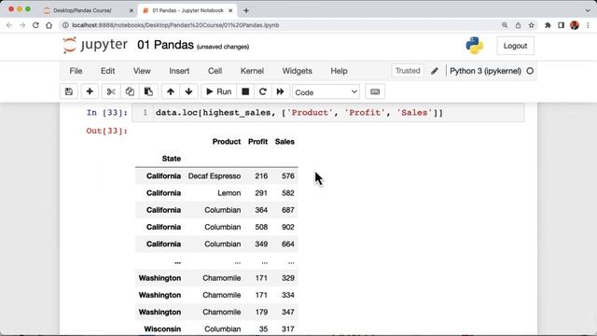Open the zoom magnifier icon in address bar

click(505, 25)
